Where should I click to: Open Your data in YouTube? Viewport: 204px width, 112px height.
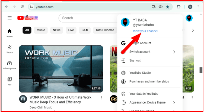click(x=150, y=94)
